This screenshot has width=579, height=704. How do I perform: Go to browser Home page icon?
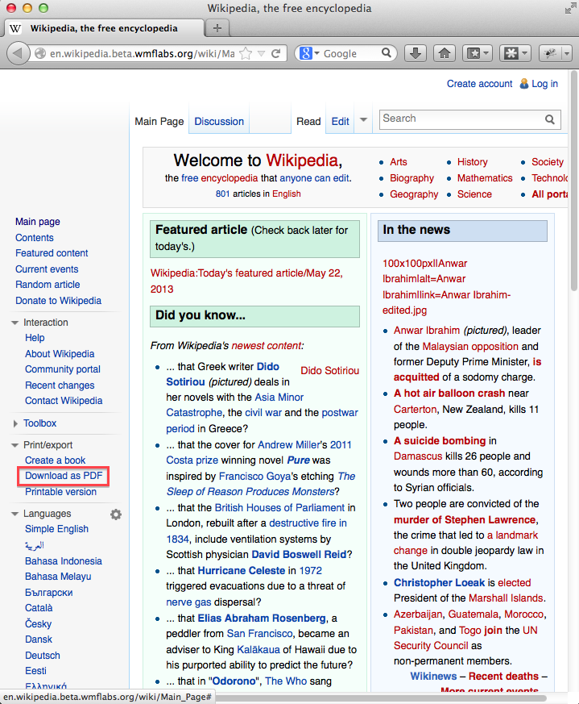tap(442, 53)
